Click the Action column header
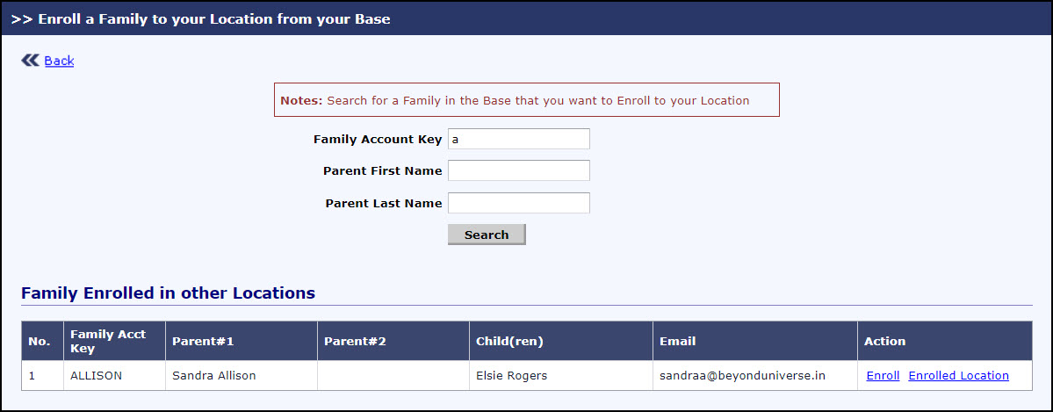The width and height of the screenshot is (1053, 412). coord(884,341)
